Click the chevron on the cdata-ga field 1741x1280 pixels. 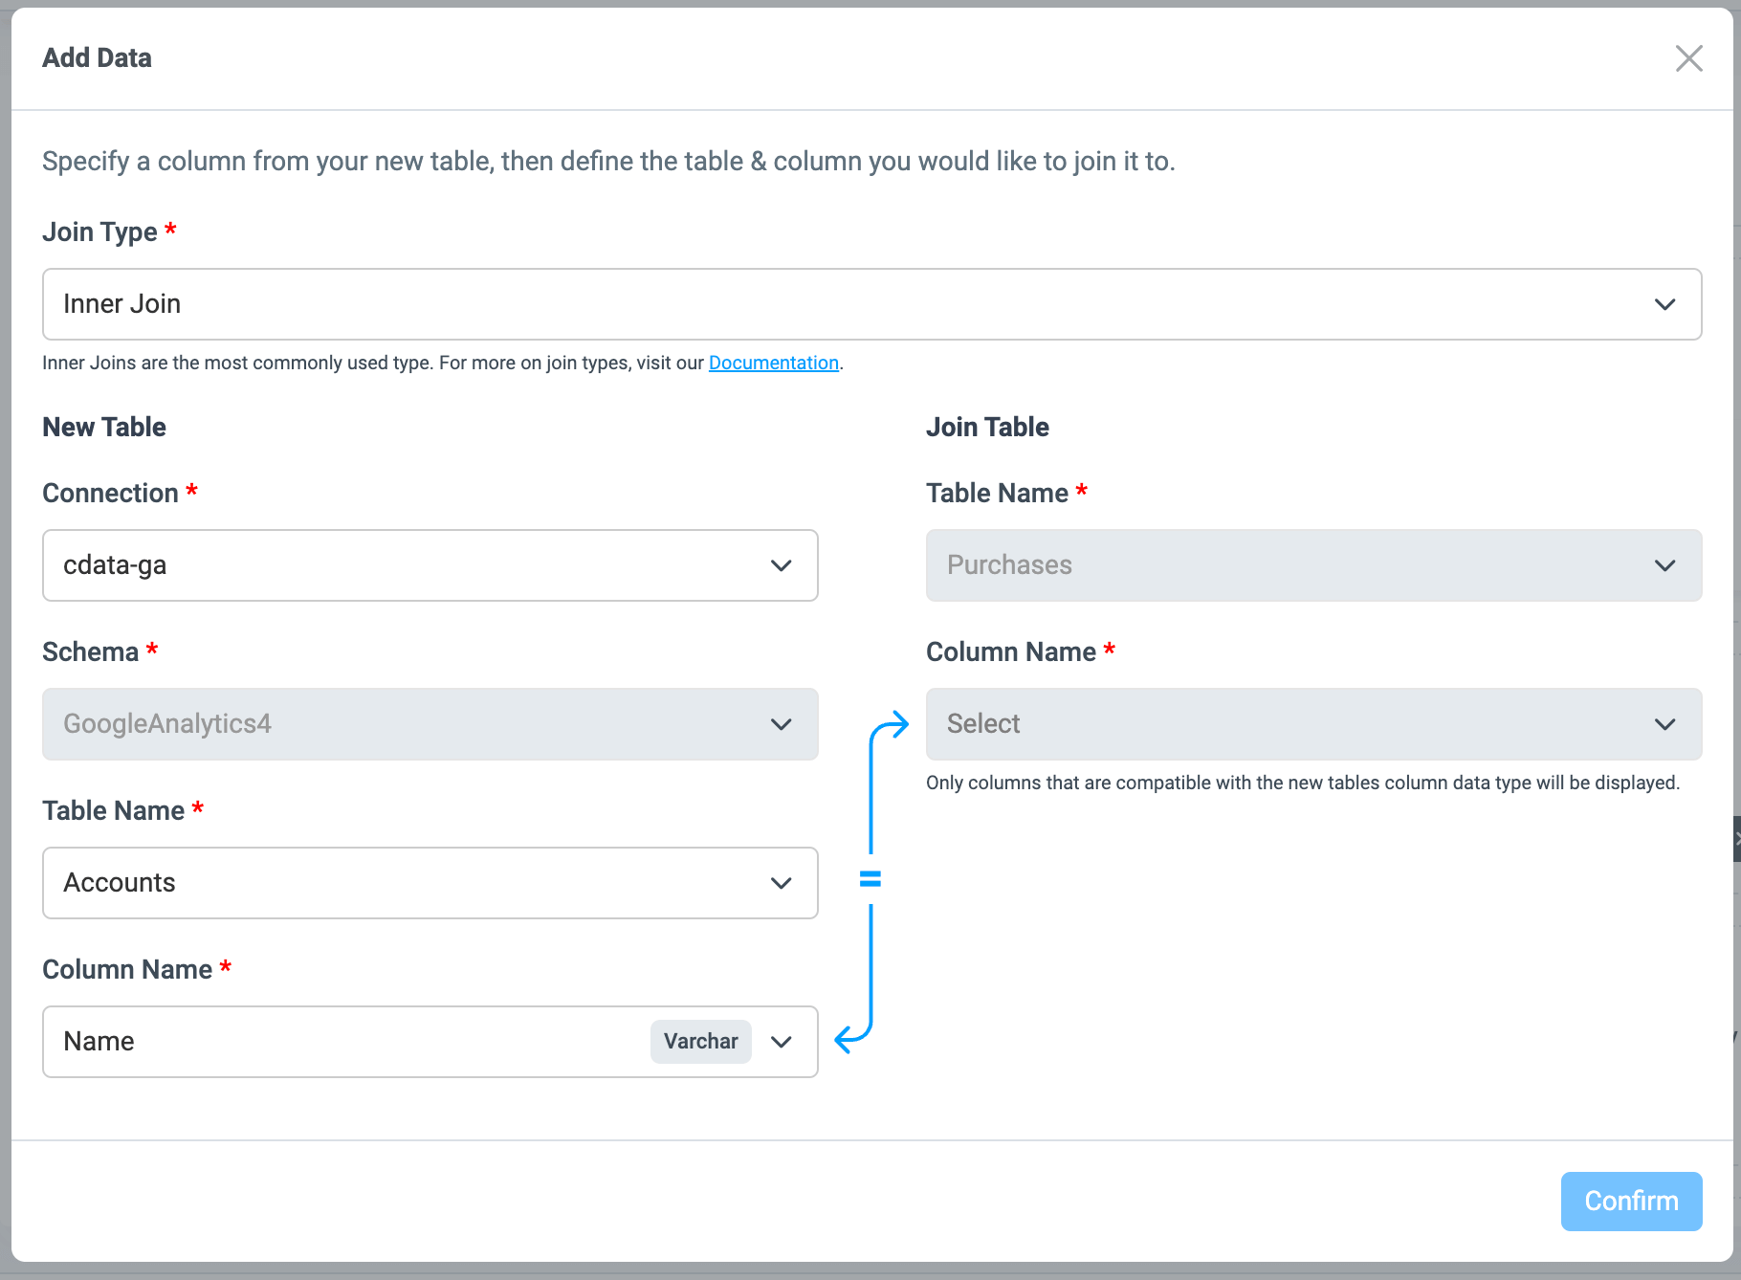(x=781, y=564)
